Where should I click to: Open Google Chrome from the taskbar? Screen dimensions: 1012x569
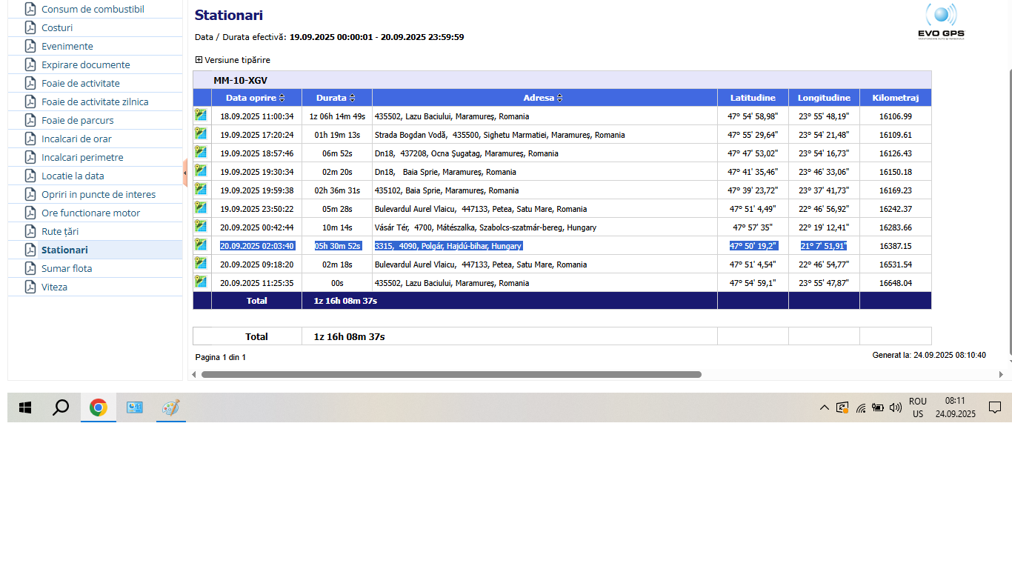pyautogui.click(x=99, y=407)
